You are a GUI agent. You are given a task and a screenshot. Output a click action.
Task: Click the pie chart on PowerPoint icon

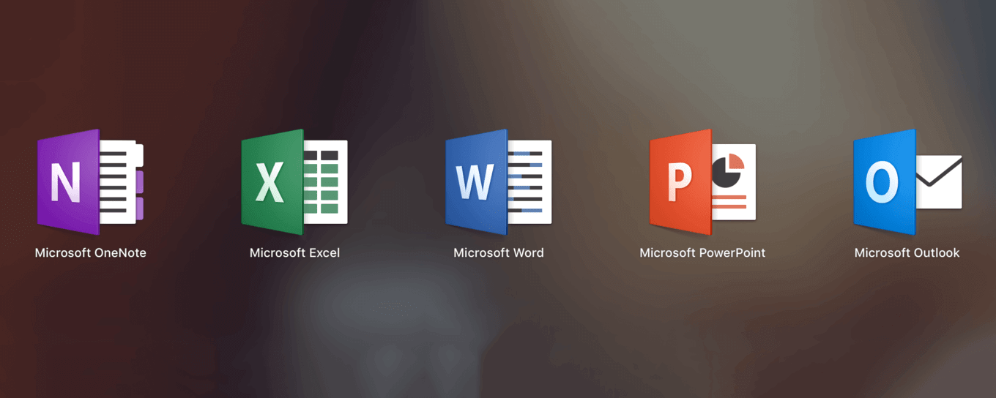[x=727, y=173]
